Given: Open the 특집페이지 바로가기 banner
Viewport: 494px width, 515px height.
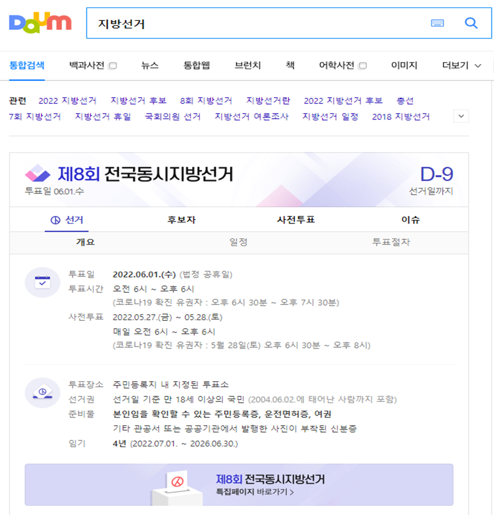Looking at the screenshot, I should coord(239,485).
